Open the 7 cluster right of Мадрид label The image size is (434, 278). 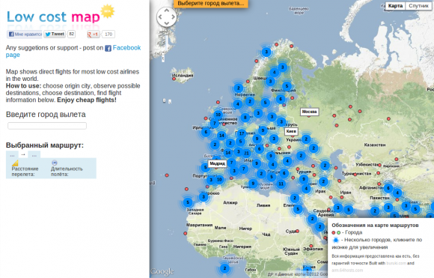pos(231,163)
